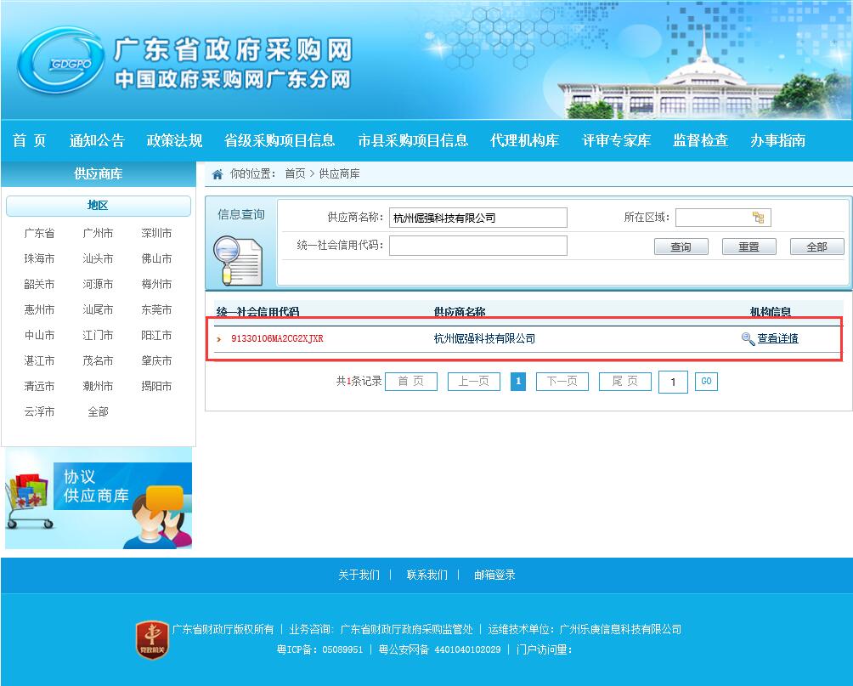Open the region picker tree icon

point(758,218)
